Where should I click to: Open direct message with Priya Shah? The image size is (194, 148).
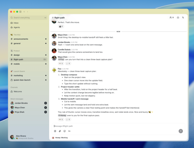29,112
